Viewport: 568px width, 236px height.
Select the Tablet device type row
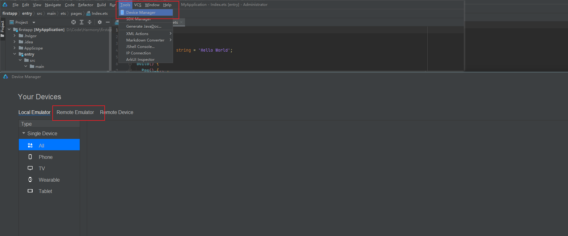[49, 191]
